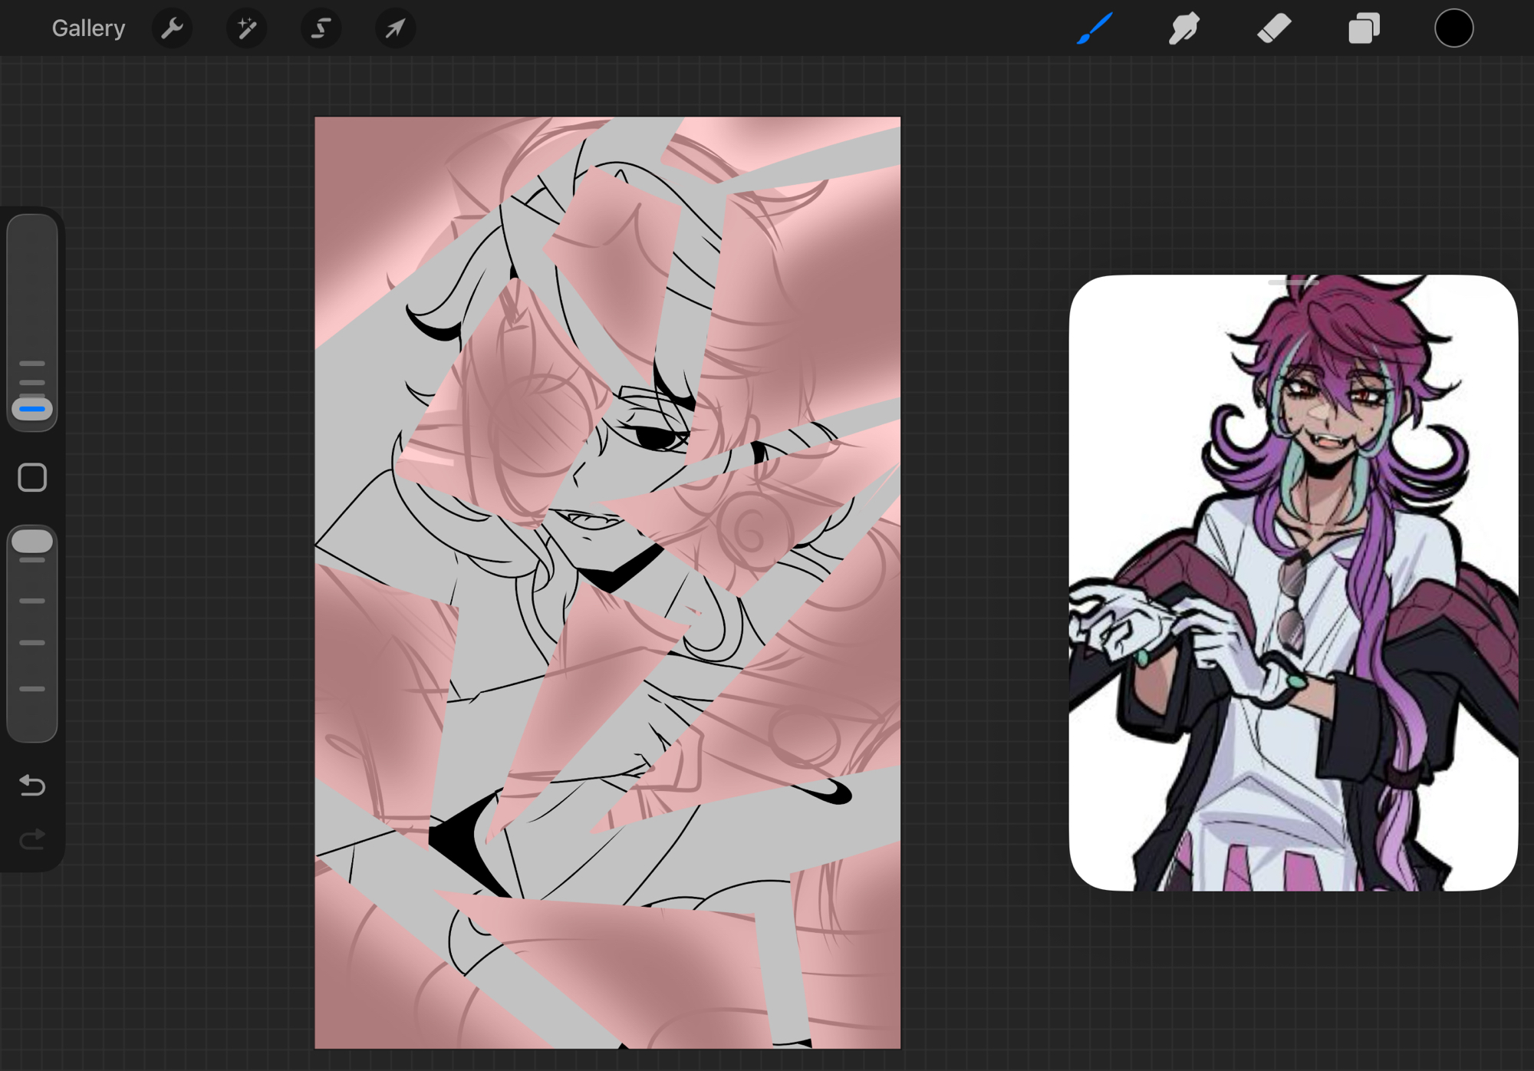Viewport: 1534px width, 1071px height.
Task: Click the blue brush size slider handle
Action: click(x=32, y=409)
